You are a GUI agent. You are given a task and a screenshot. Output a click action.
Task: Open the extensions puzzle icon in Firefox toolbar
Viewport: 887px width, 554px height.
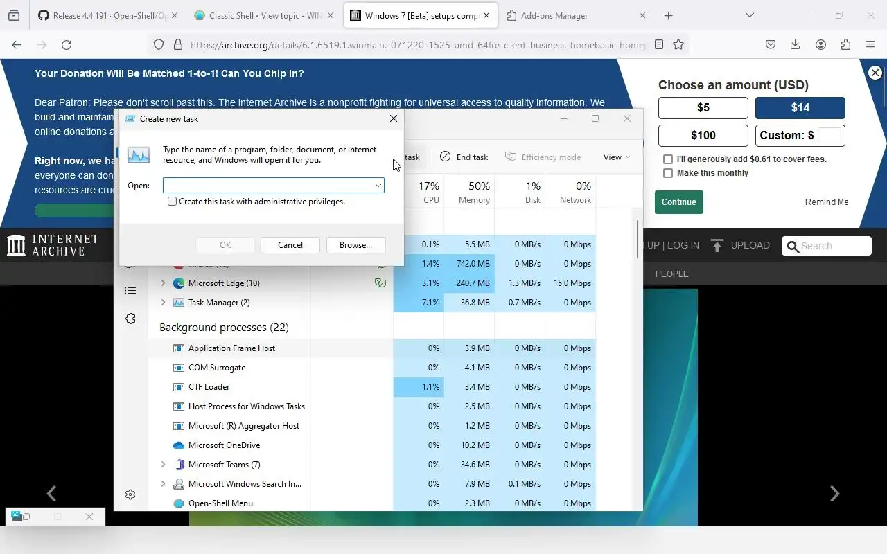tap(845, 44)
